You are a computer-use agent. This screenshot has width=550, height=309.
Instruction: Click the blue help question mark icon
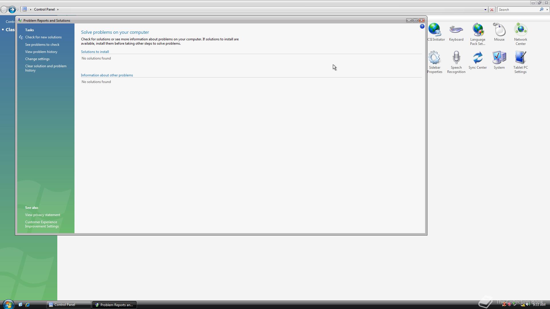coord(422,27)
